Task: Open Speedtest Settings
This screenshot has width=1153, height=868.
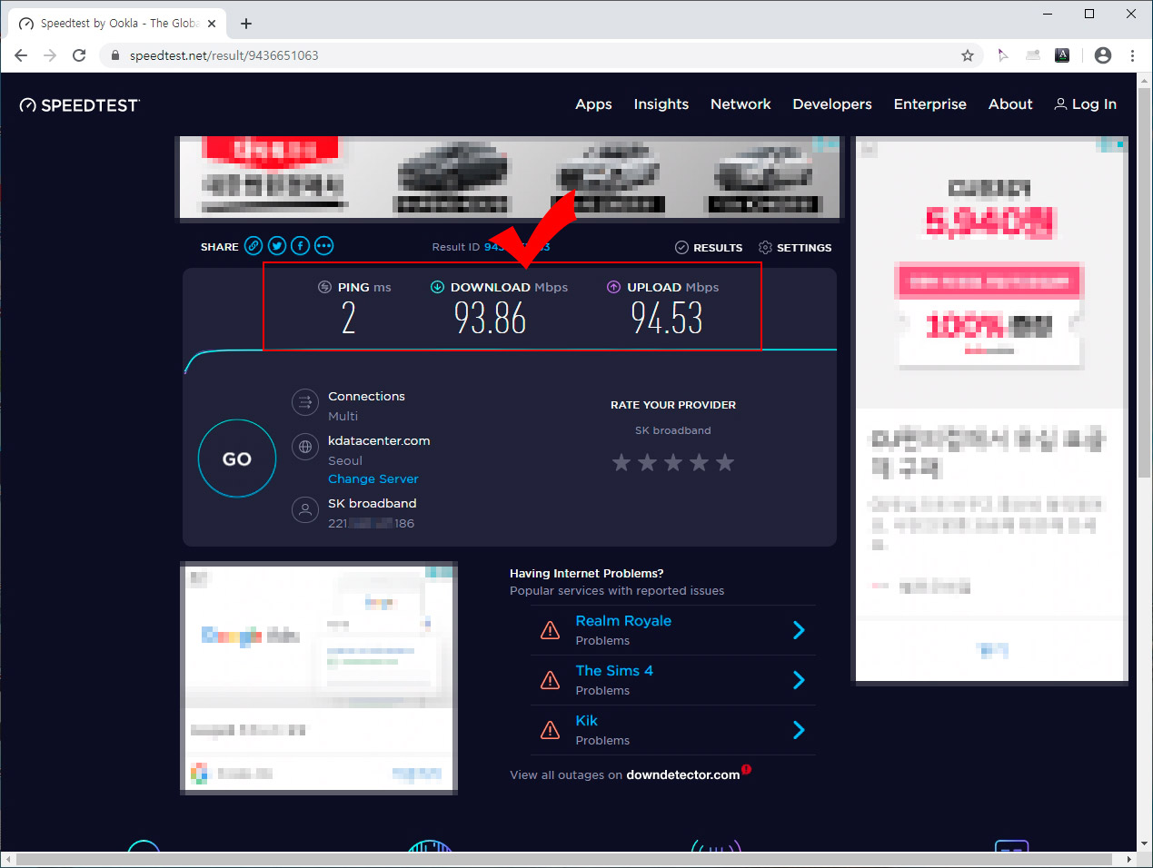Action: point(795,248)
